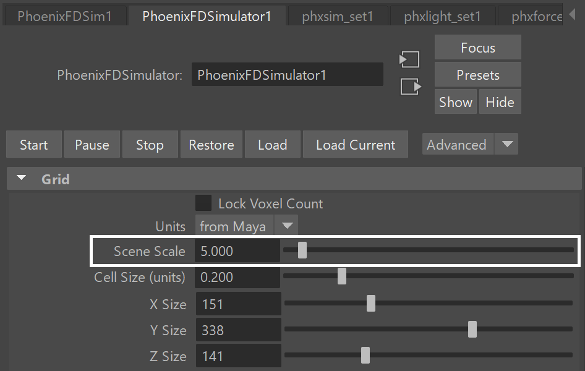Image resolution: width=585 pixels, height=371 pixels.
Task: Click the Pause button
Action: tap(92, 144)
